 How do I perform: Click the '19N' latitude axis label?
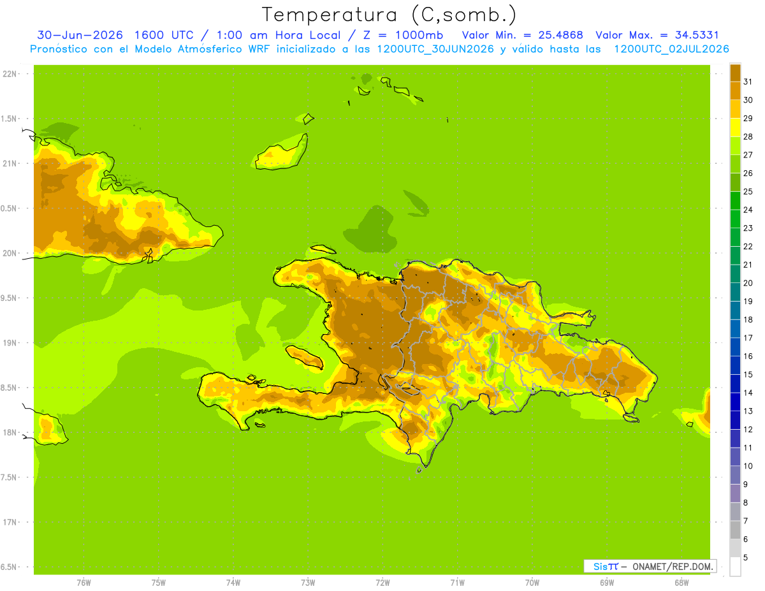point(9,343)
